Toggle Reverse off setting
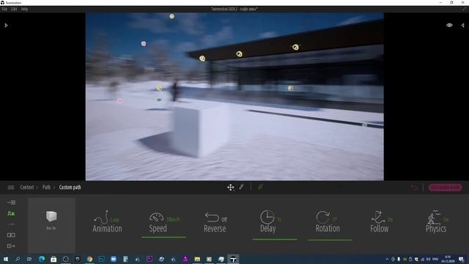 [x=224, y=219]
